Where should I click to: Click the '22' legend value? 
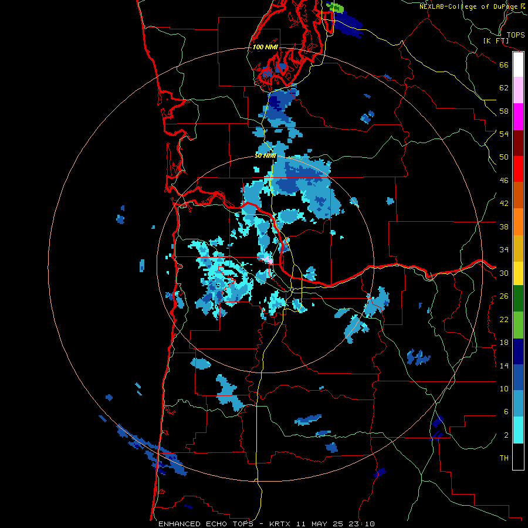tap(504, 319)
